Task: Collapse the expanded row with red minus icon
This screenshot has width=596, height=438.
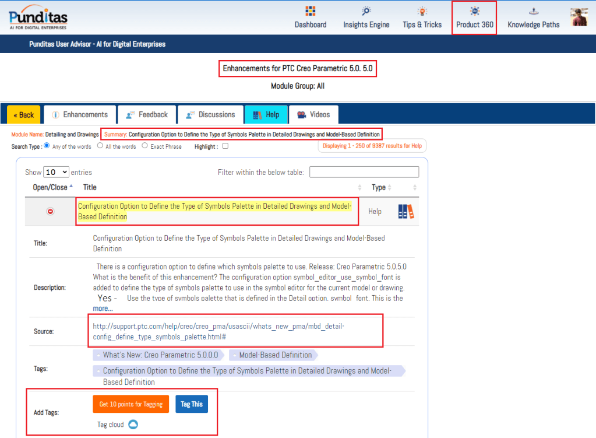Action: click(50, 211)
